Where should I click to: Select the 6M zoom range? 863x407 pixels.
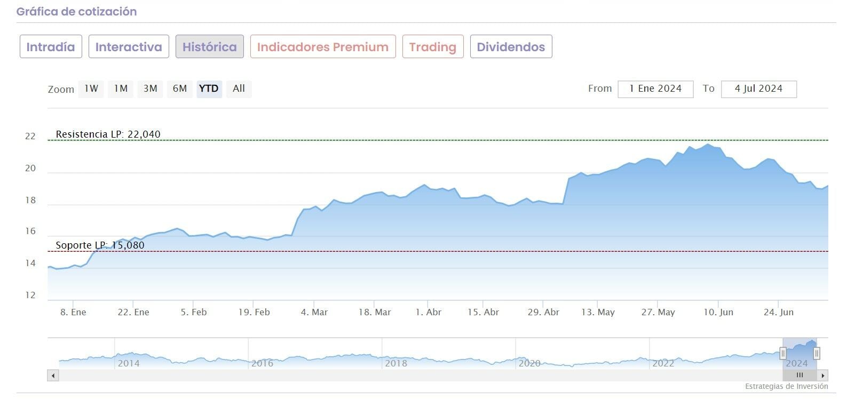point(180,89)
